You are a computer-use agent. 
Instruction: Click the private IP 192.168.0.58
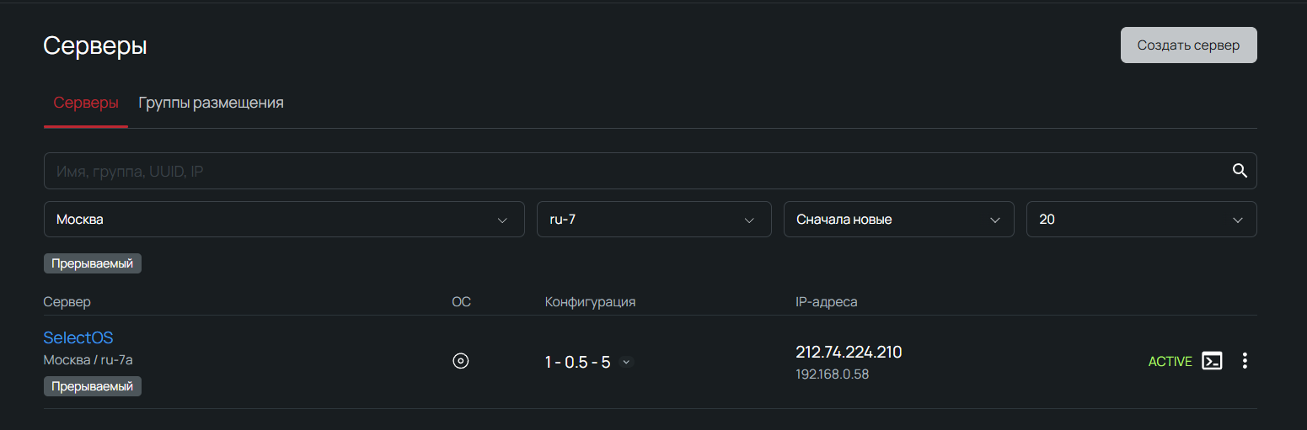point(832,374)
